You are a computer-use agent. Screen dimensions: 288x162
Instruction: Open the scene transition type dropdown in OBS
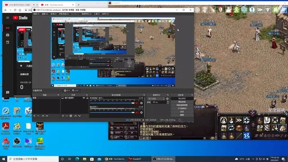pos(156,99)
